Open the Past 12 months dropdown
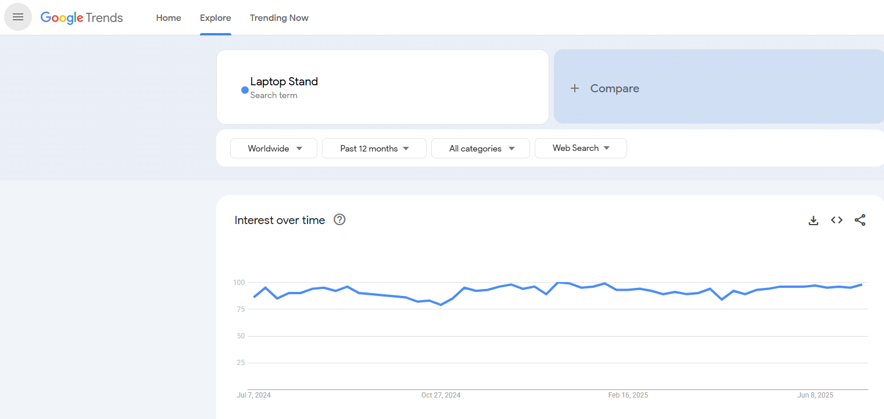 coord(374,148)
